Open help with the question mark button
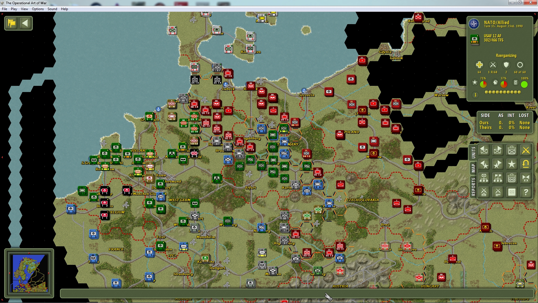The image size is (538, 303). (x=526, y=192)
